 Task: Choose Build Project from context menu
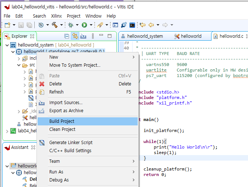88,121
